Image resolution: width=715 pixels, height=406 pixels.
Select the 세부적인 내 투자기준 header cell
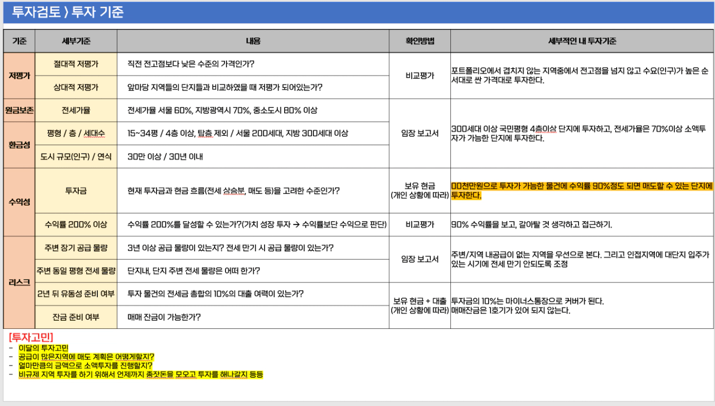click(x=582, y=41)
